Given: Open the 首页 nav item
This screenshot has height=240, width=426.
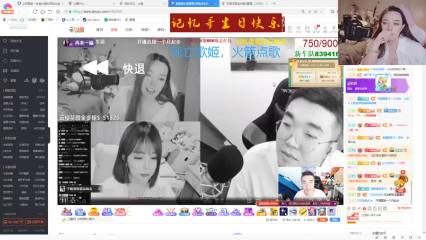Looking at the screenshot, I should click(100, 30).
